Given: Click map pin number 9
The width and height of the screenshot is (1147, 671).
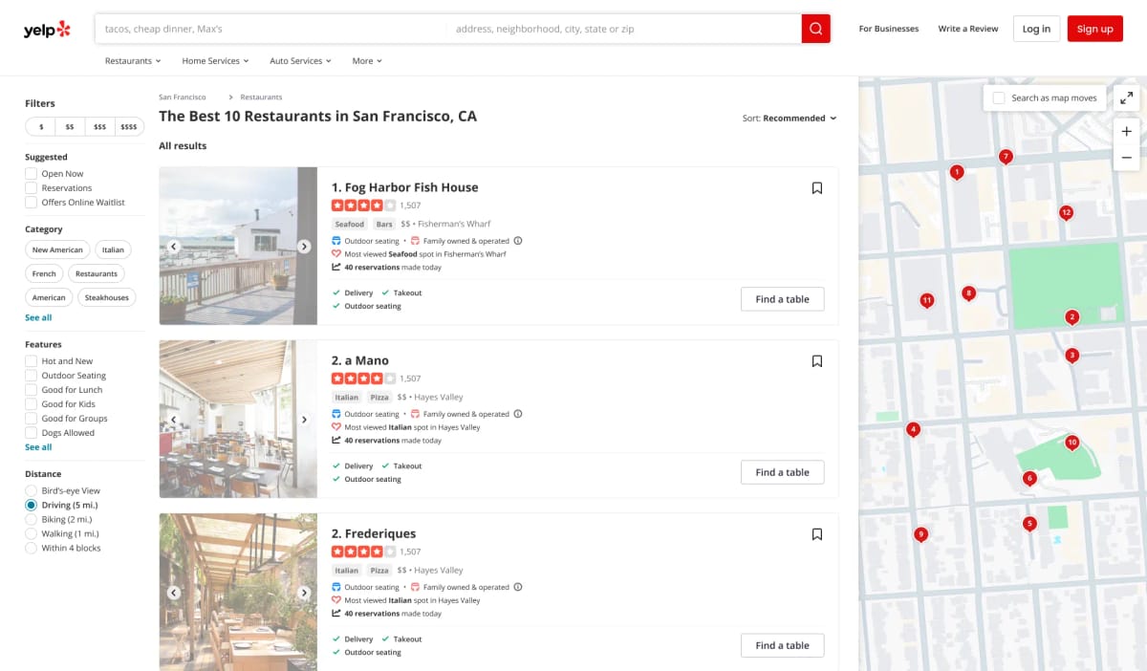Looking at the screenshot, I should click(920, 535).
